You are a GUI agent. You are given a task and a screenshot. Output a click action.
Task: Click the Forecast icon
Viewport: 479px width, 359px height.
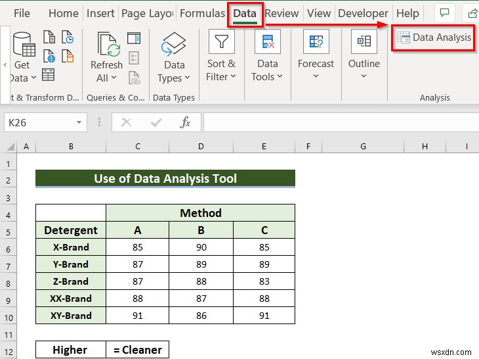tap(316, 41)
